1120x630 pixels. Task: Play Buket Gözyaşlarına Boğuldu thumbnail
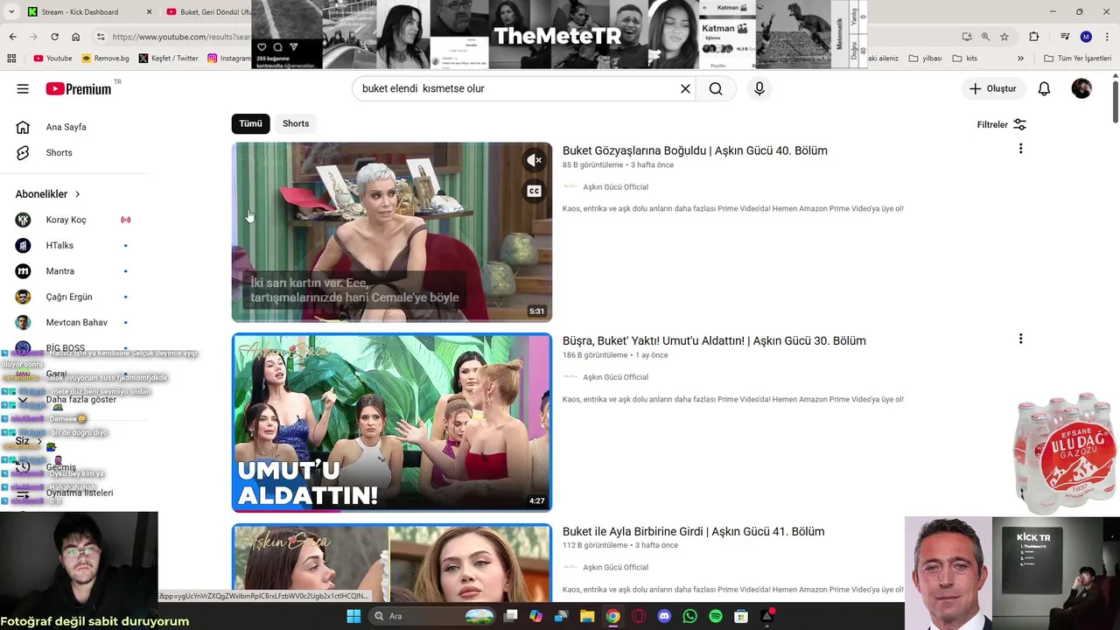pyautogui.click(x=392, y=232)
